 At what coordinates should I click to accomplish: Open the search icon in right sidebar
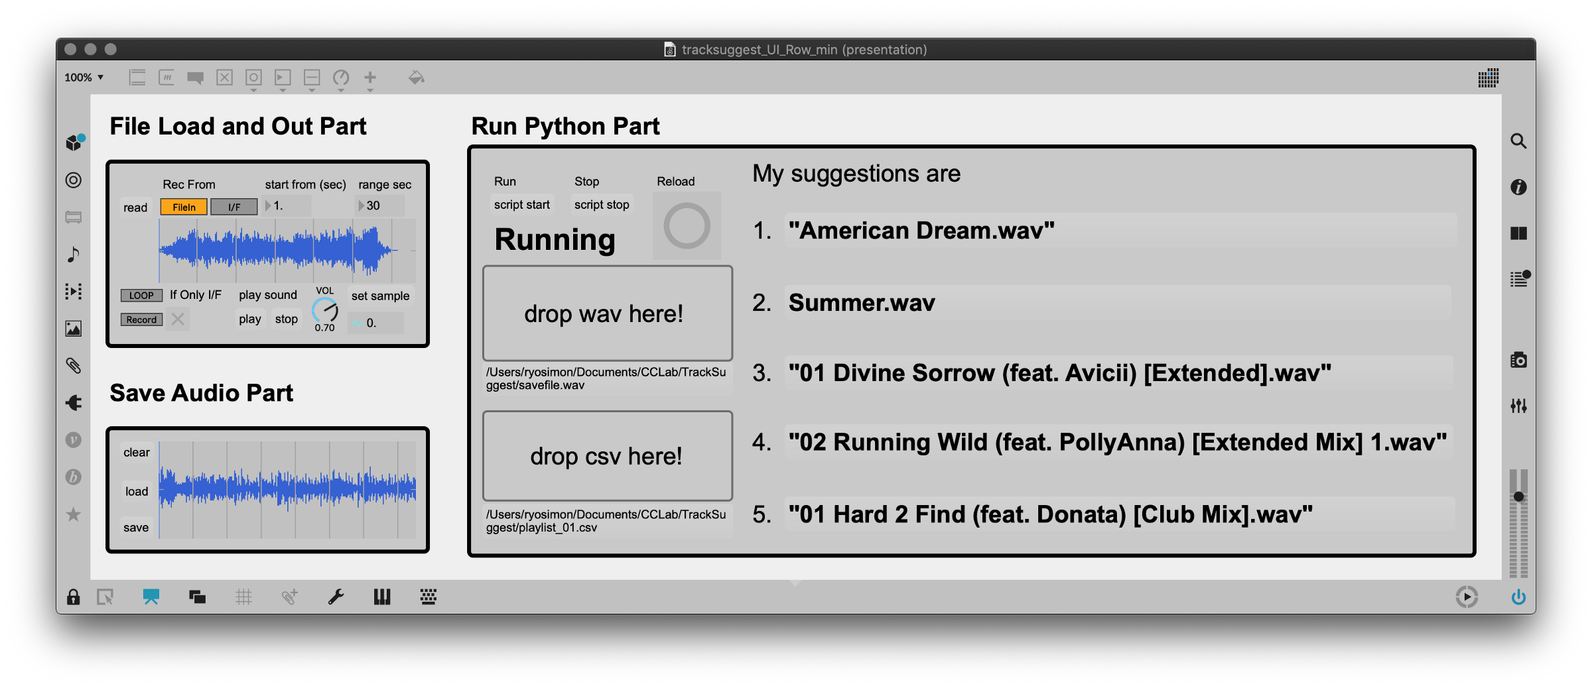(1518, 141)
